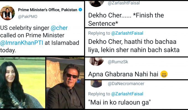Click the blue verified badge
Viewport: 188px width, 110px height.
(80, 10)
